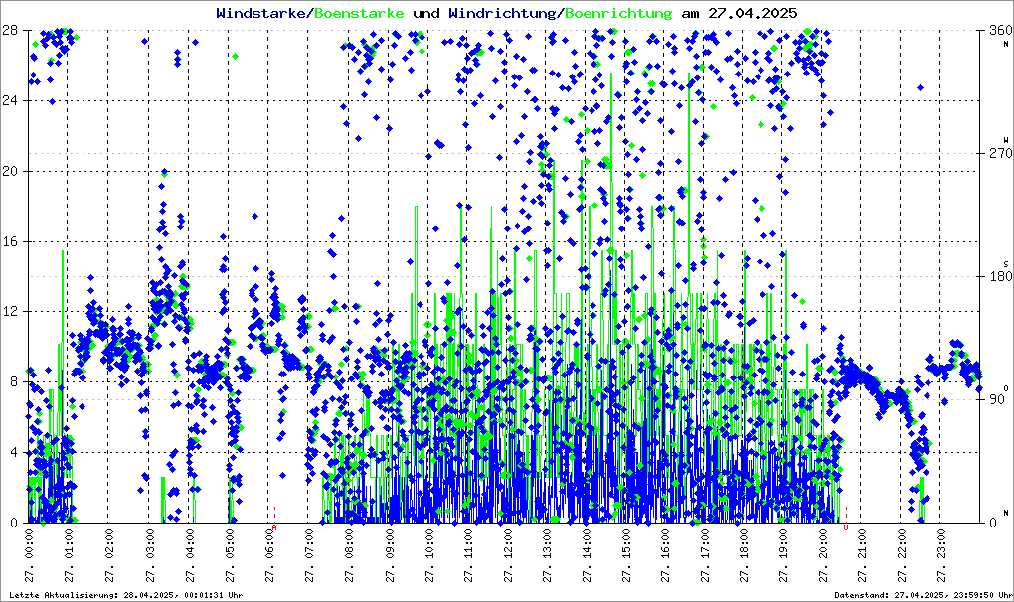The height and width of the screenshot is (602, 1014).
Task: Click the time label '27. 03:00'
Action: pos(149,555)
